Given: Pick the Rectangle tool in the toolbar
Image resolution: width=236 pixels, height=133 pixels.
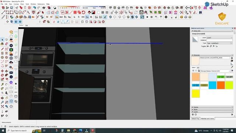Looking at the screenshot, I should pos(7,12).
